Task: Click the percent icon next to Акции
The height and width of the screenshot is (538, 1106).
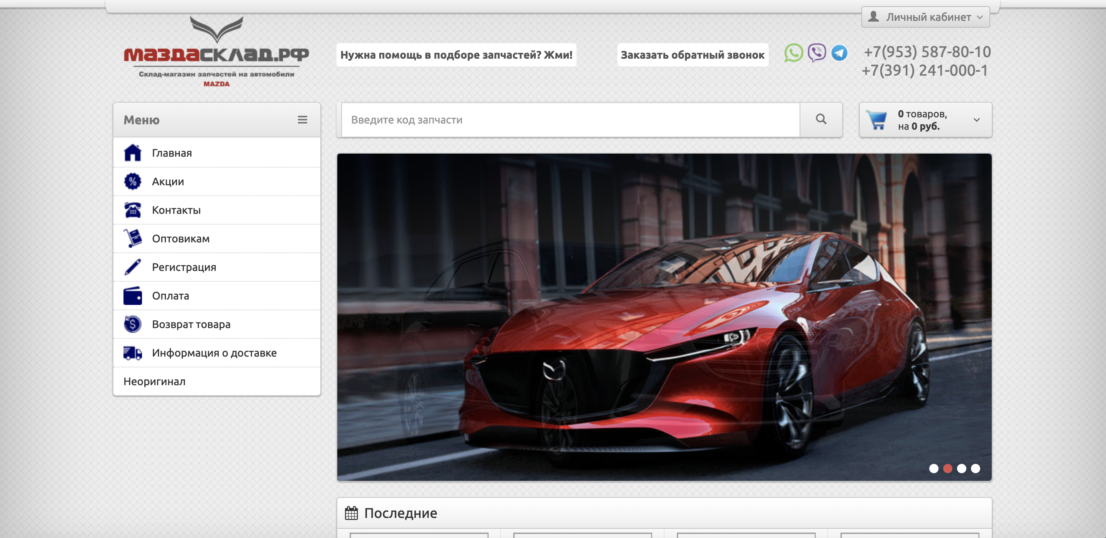Action: click(x=132, y=182)
